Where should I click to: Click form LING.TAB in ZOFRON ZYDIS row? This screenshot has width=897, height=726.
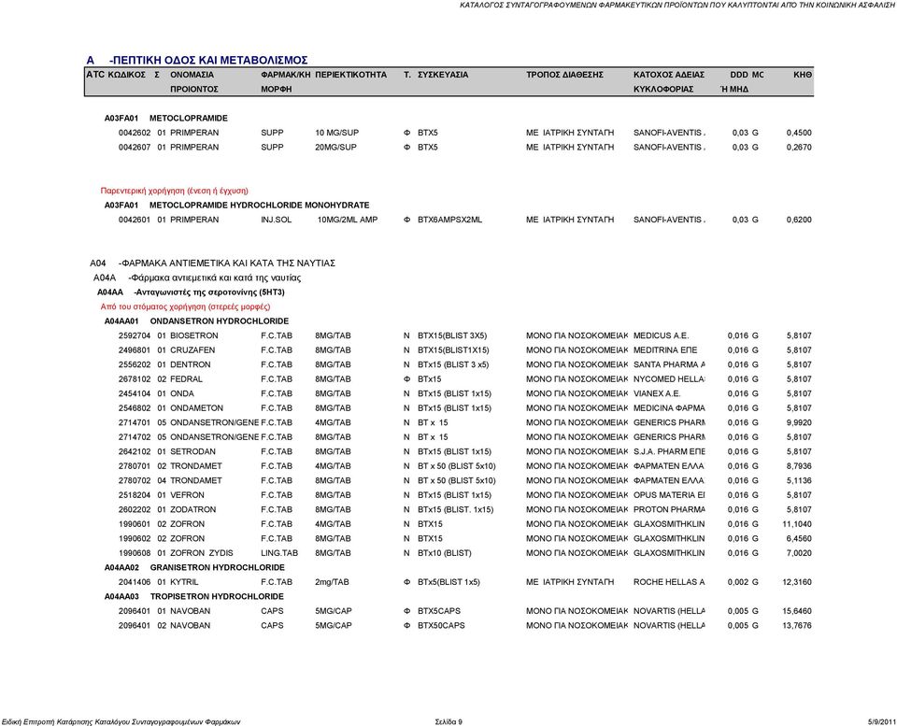click(279, 553)
